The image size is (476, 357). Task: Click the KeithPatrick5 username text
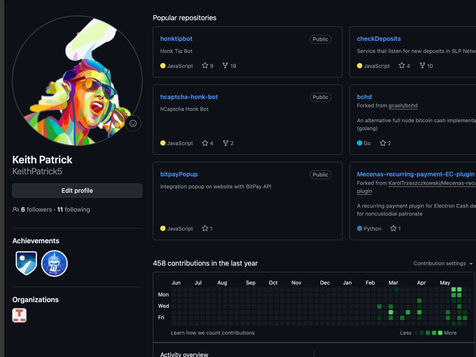point(37,171)
